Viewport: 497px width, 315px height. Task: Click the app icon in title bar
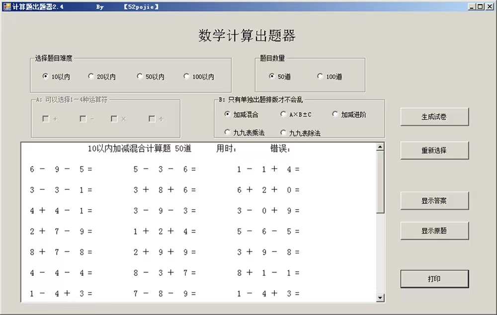[x=6, y=6]
